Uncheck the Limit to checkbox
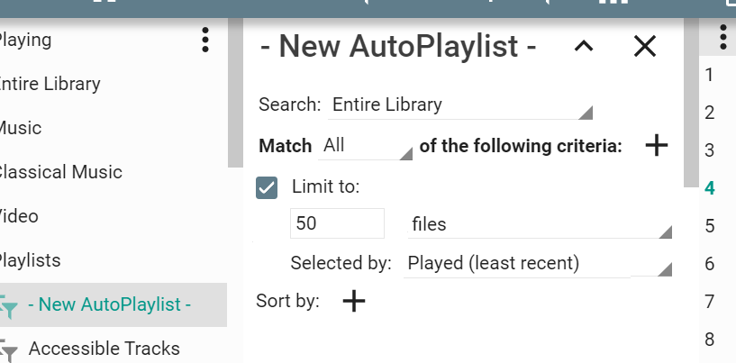Viewport: 736px width, 363px height. pos(267,187)
